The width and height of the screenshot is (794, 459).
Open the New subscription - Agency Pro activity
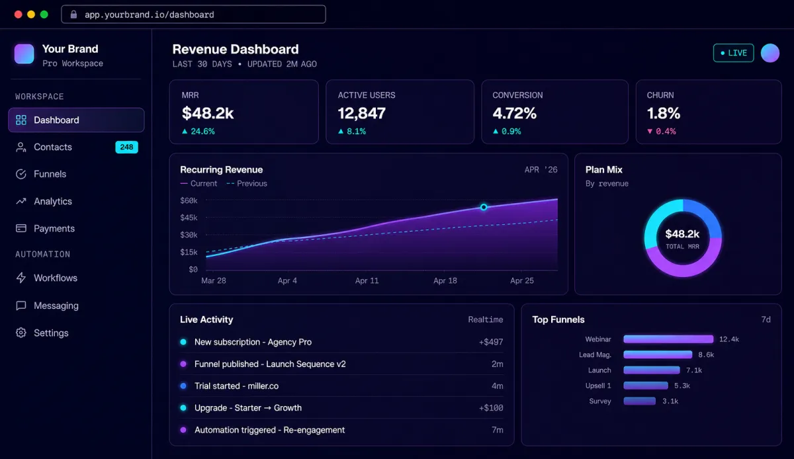tap(341, 342)
